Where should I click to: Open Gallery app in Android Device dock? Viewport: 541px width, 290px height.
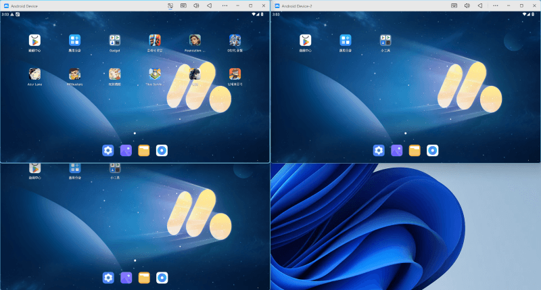(x=126, y=150)
